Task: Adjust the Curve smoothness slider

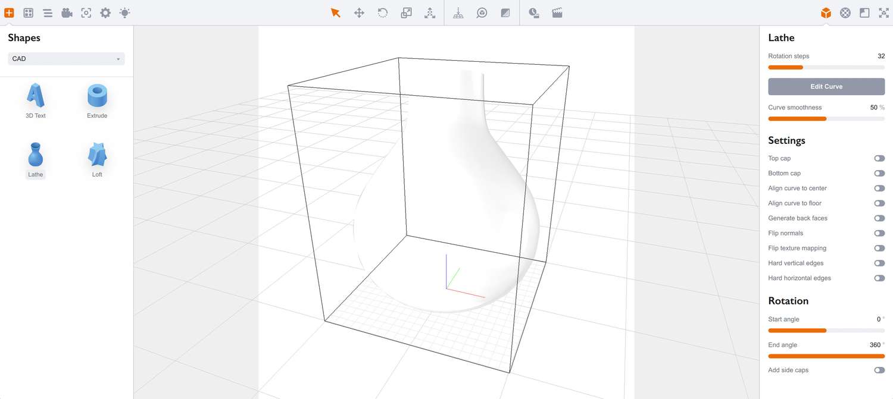Action: tap(826, 118)
